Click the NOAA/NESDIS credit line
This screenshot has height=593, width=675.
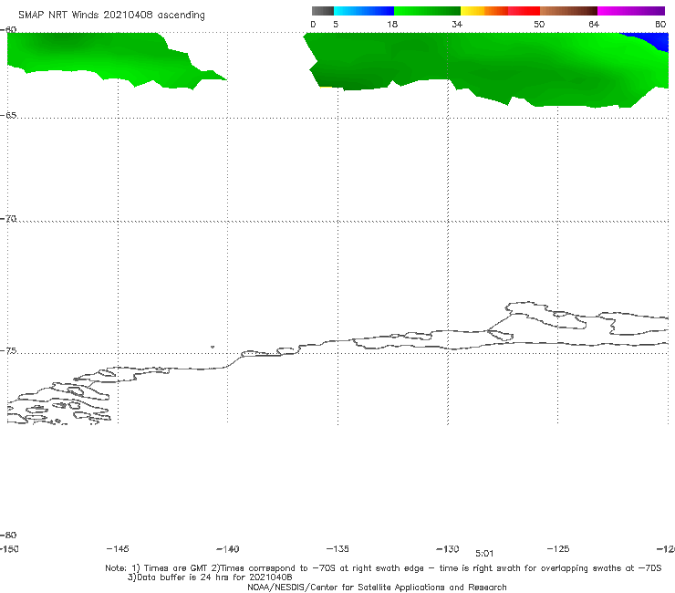[x=377, y=588]
